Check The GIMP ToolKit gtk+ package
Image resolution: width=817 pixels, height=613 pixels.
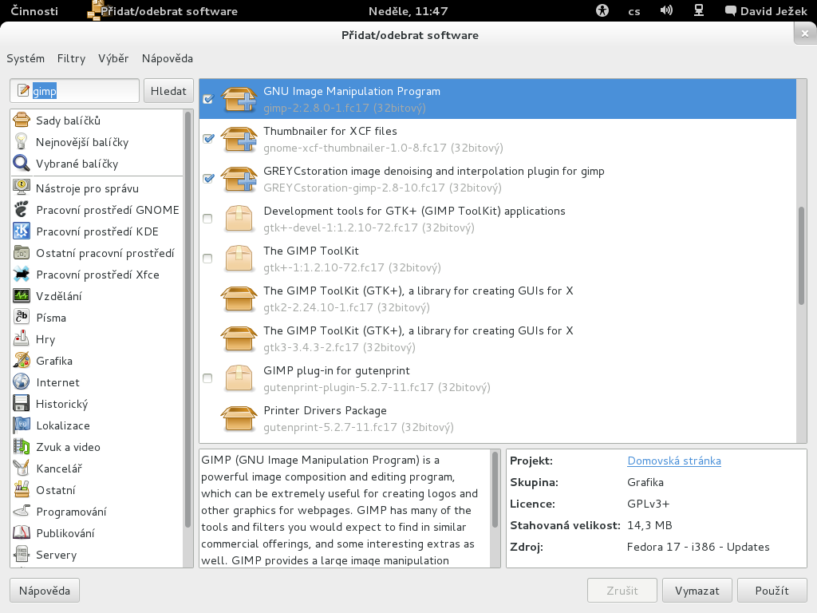tap(207, 259)
